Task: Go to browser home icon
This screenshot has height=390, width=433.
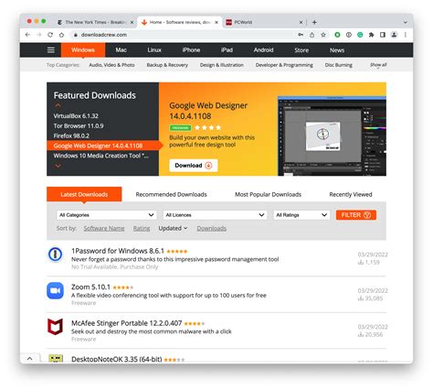Action: point(61,35)
